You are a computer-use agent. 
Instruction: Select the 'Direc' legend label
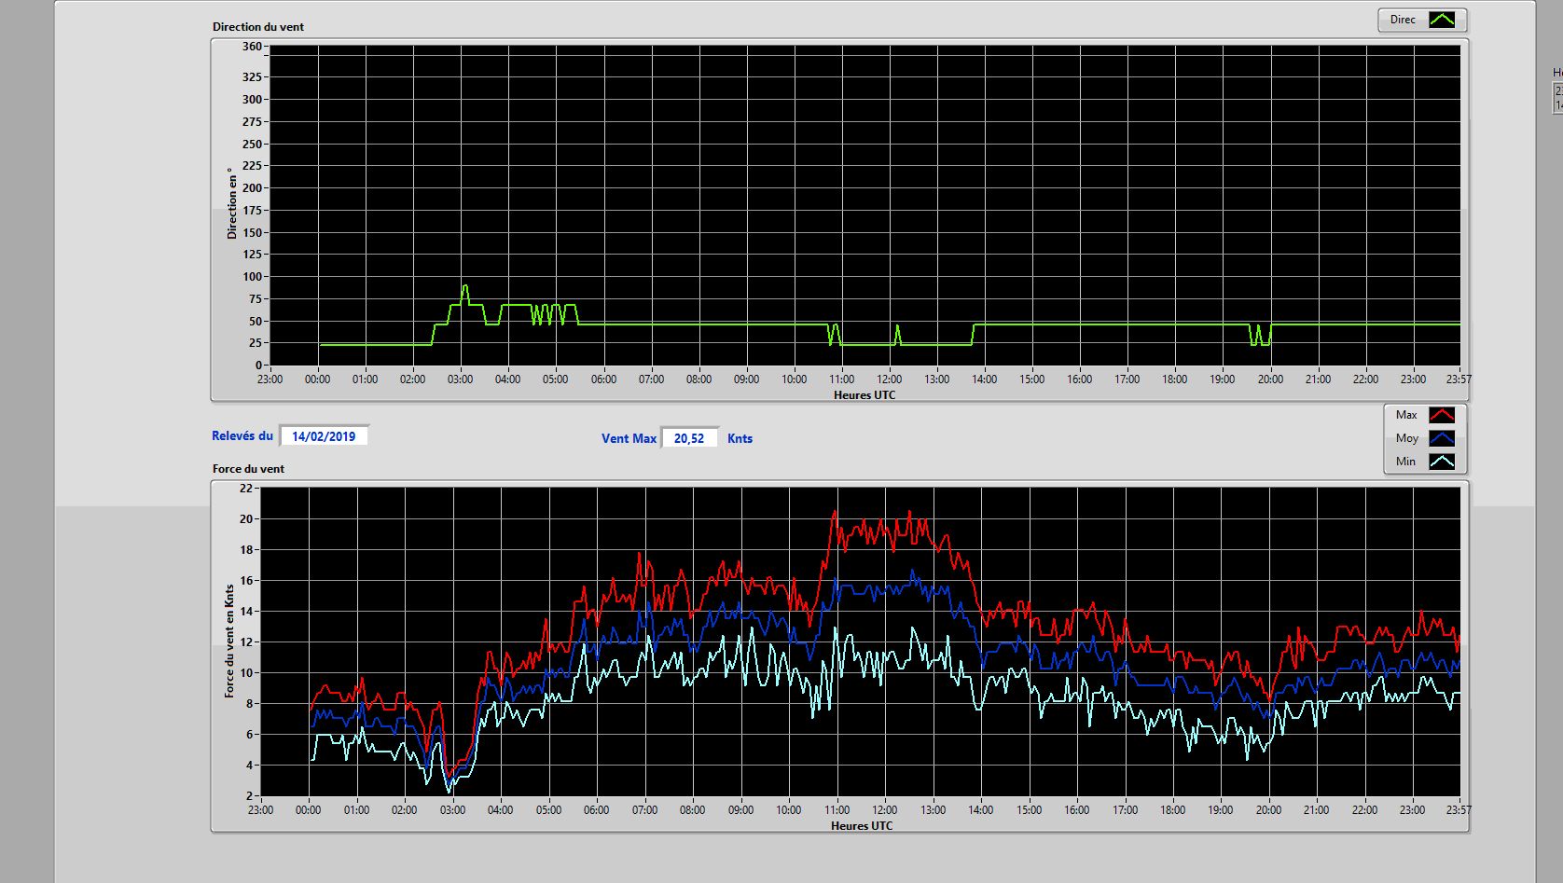tap(1403, 20)
